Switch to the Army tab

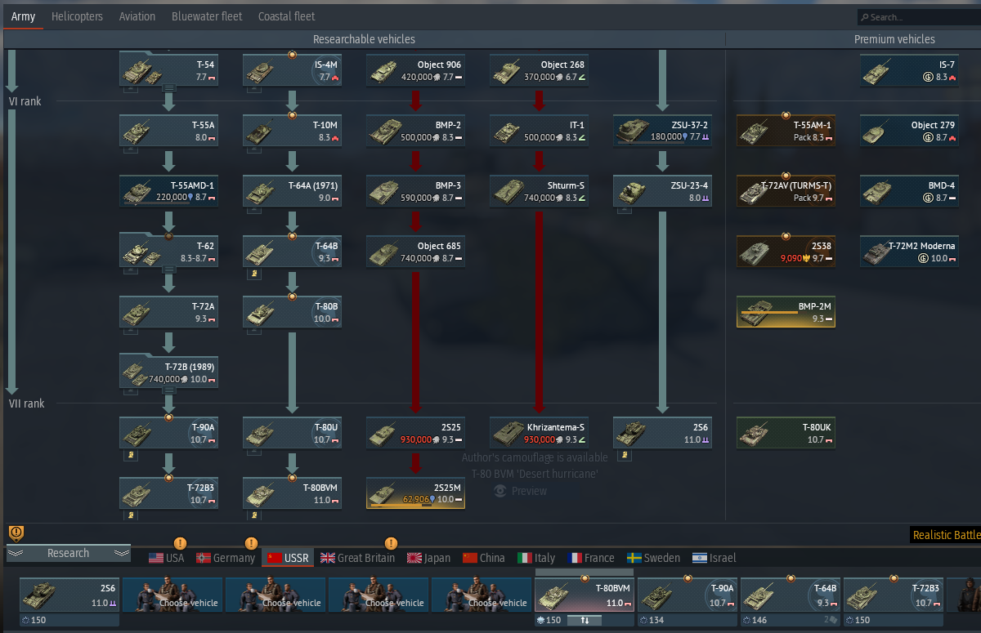[x=23, y=16]
